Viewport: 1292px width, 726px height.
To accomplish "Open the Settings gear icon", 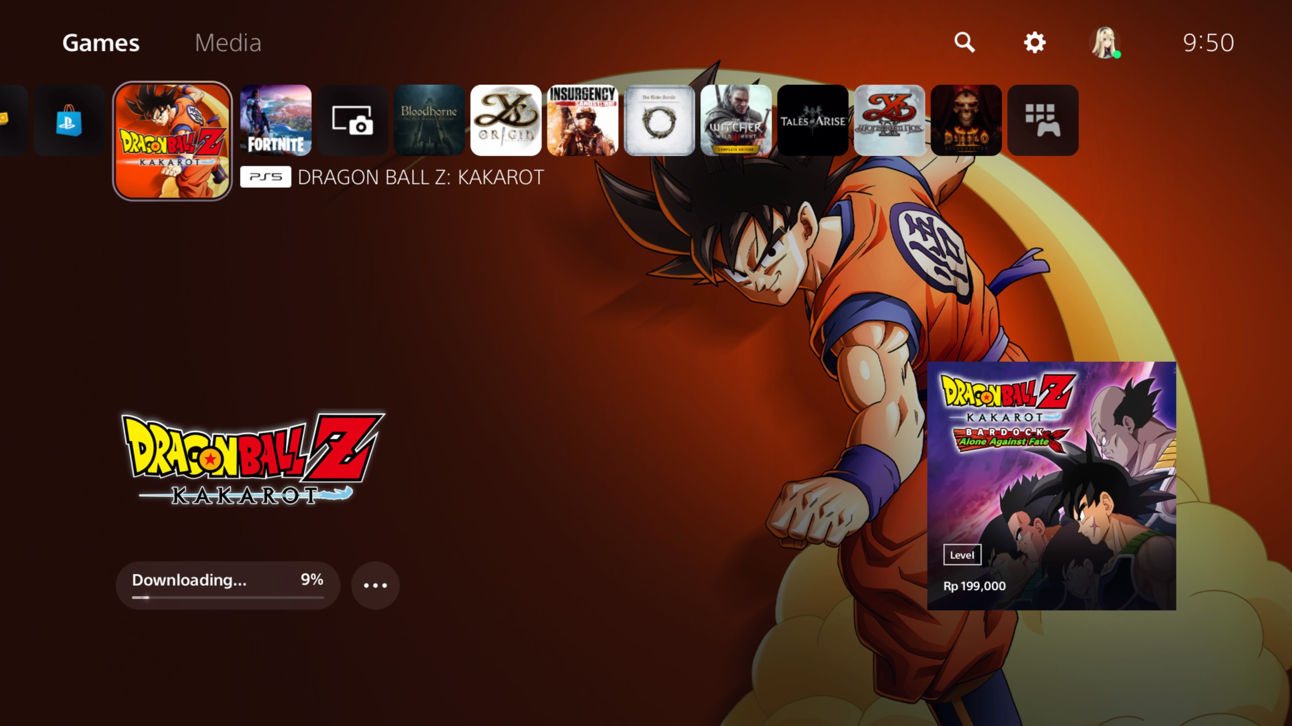I will (1035, 43).
